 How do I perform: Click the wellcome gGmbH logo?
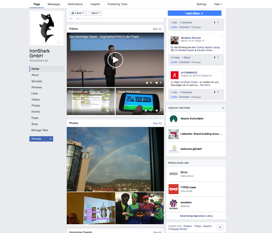click(x=173, y=149)
